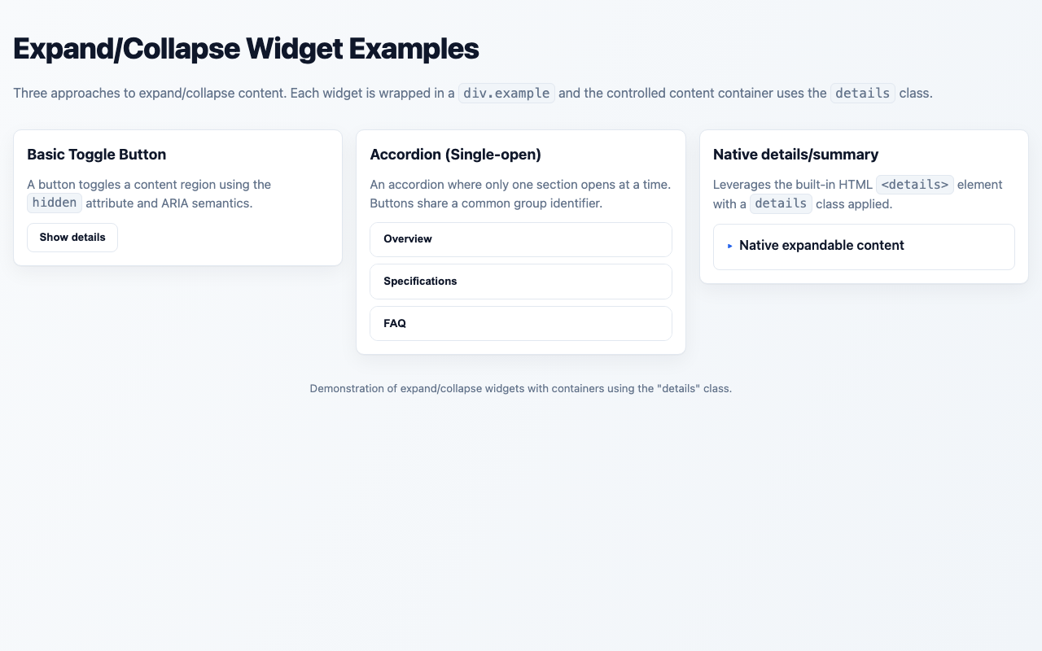This screenshot has width=1042, height=651.
Task: Select the div.example inline code snippet
Action: (x=506, y=93)
